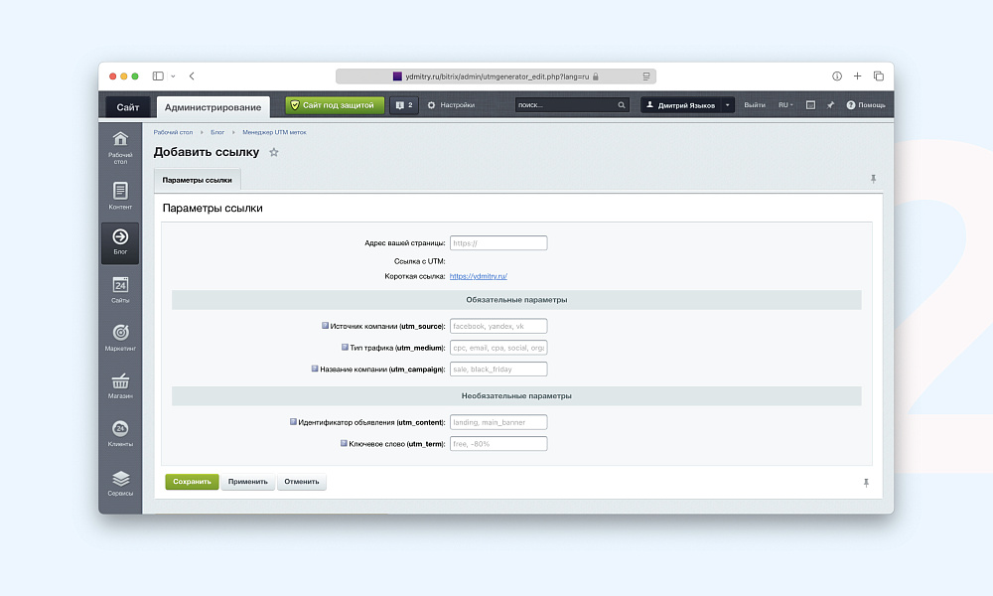Expand Safari sidebar options chevron
The width and height of the screenshot is (993, 596).
pos(173,76)
